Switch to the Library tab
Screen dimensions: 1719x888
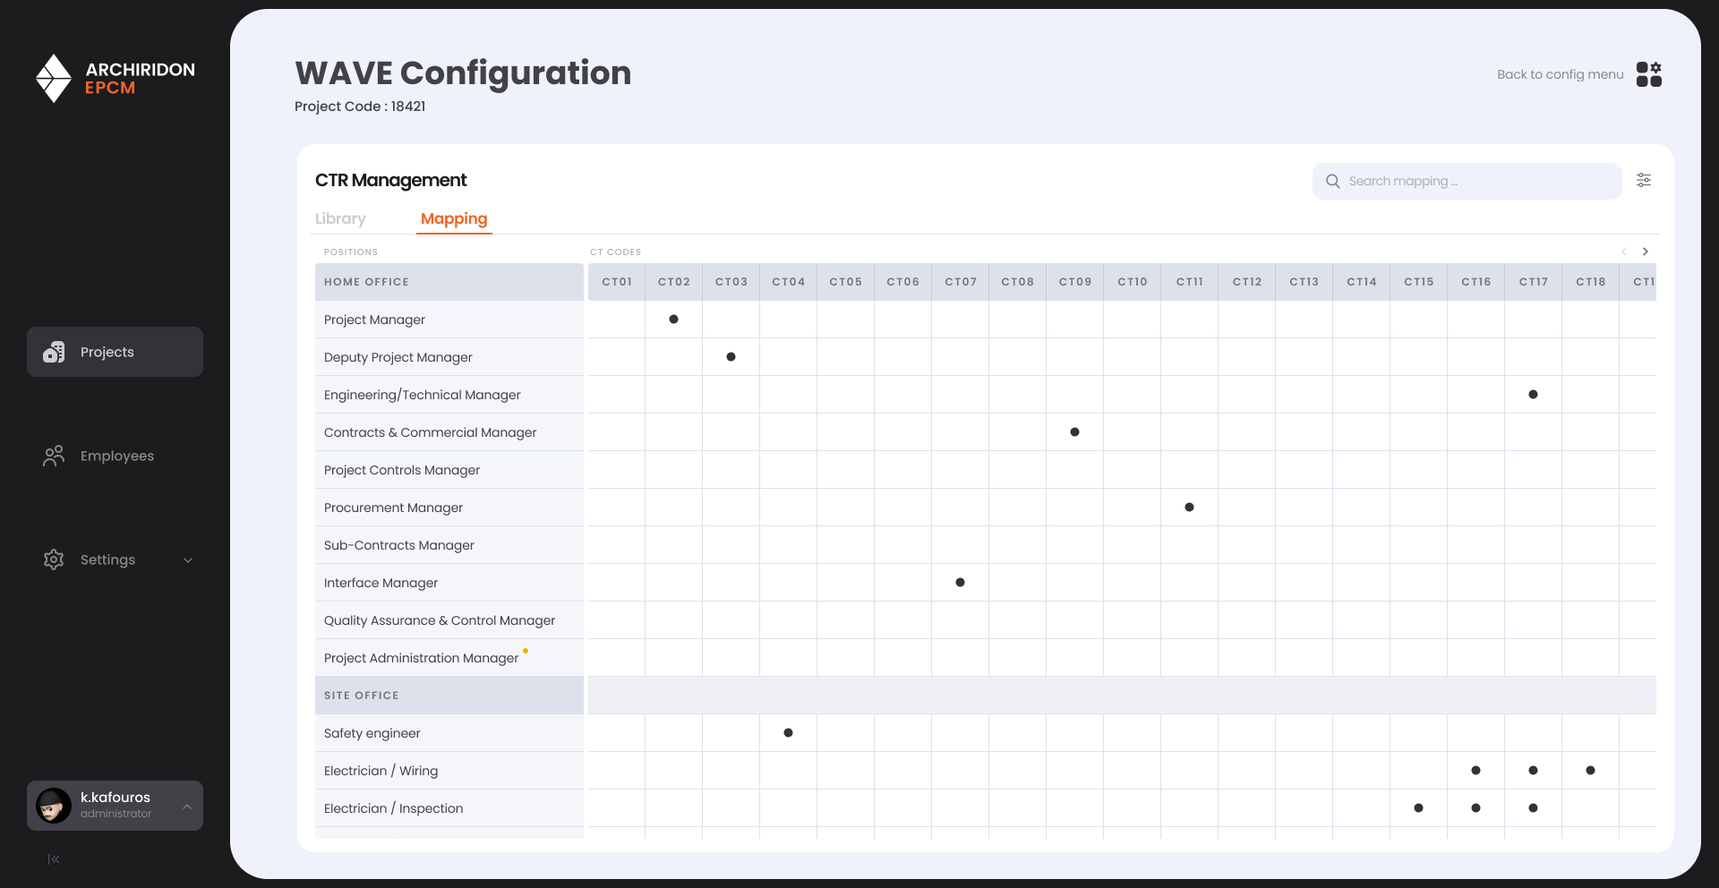tap(340, 218)
